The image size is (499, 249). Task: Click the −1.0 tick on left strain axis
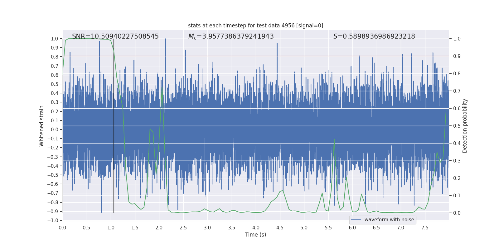pyautogui.click(x=53, y=220)
